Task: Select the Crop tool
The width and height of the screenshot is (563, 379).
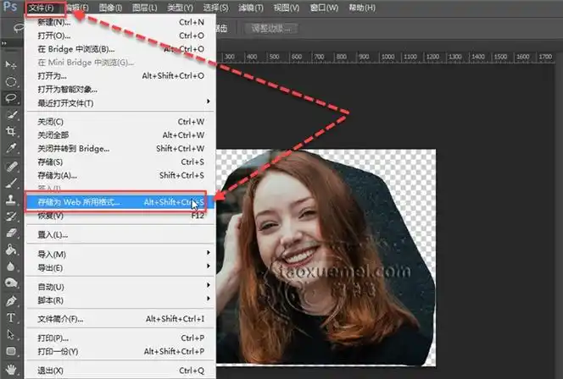Action: click(12, 132)
